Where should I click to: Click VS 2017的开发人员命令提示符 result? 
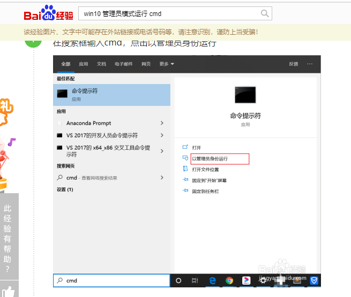pos(102,135)
